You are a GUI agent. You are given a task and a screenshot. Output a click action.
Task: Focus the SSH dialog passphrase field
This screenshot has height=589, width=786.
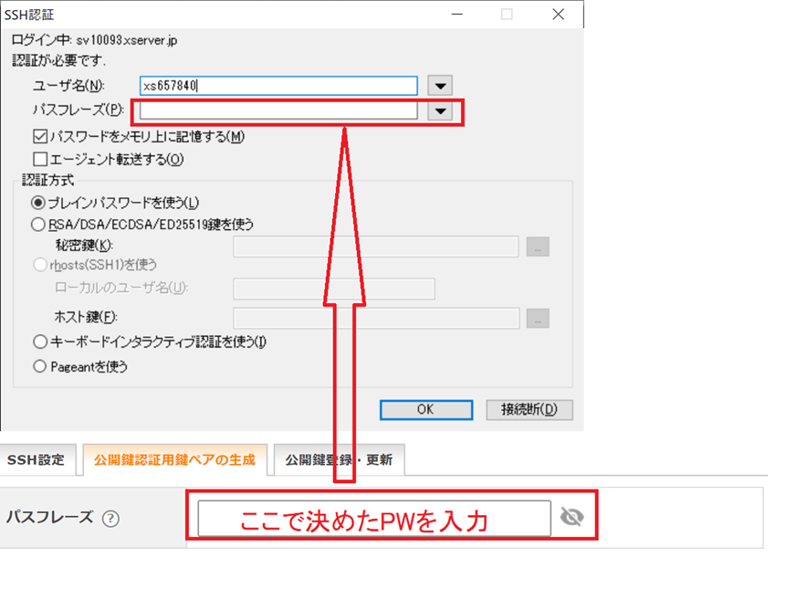[x=278, y=110]
